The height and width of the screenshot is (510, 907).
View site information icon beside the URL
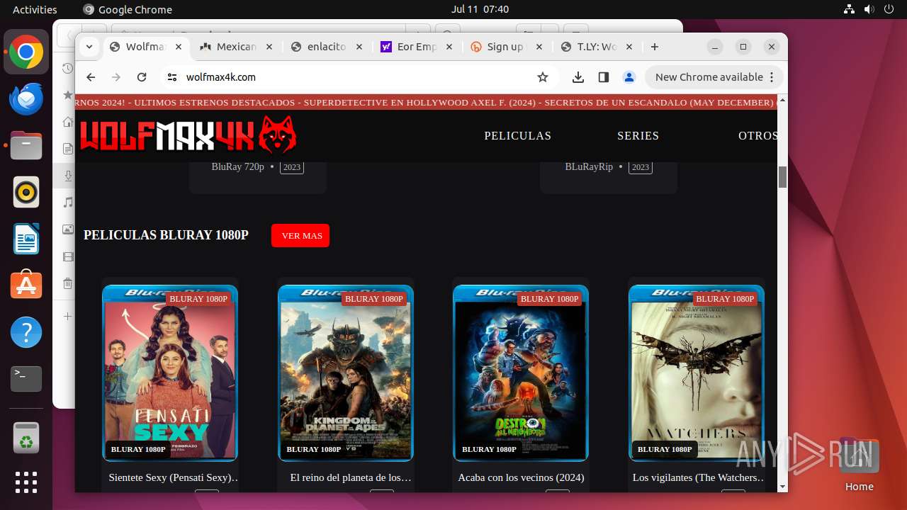coord(171,77)
